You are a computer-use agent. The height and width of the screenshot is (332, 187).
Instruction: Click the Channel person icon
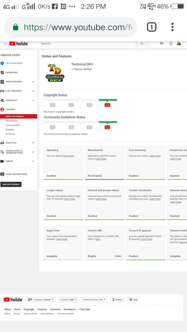(x=2, y=109)
